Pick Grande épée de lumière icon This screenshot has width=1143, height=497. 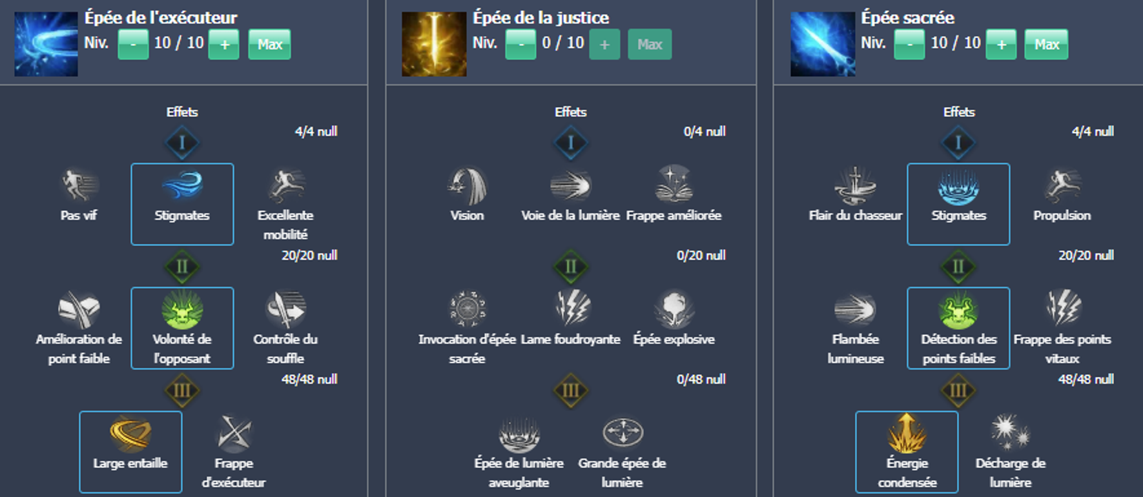point(623,433)
